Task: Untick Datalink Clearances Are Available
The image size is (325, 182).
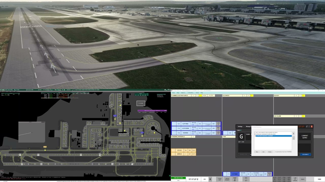Action: click(x=255, y=134)
